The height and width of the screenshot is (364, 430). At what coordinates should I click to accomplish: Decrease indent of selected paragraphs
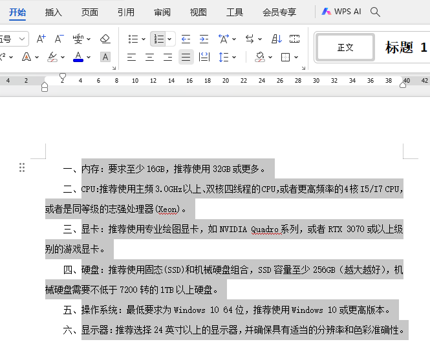pyautogui.click(x=186, y=39)
